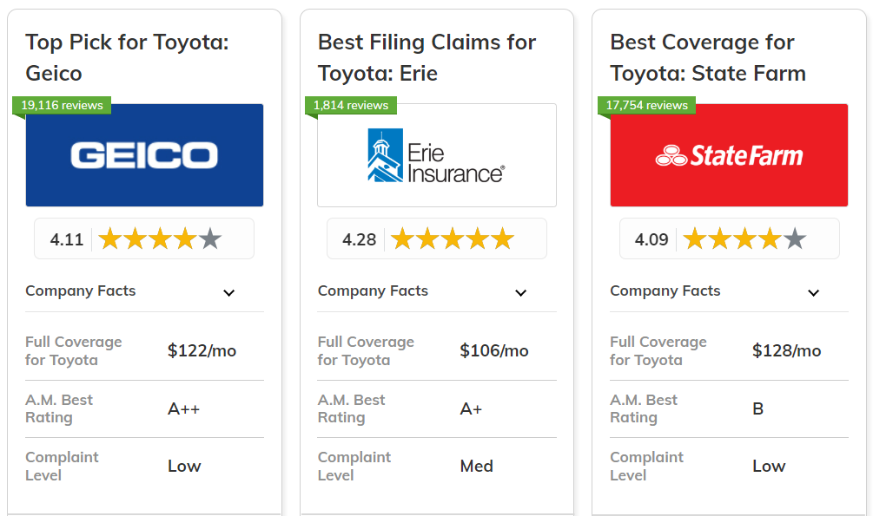
Task: Select 'Best Filing Claims for Toyota: Erie' title
Action: [427, 57]
